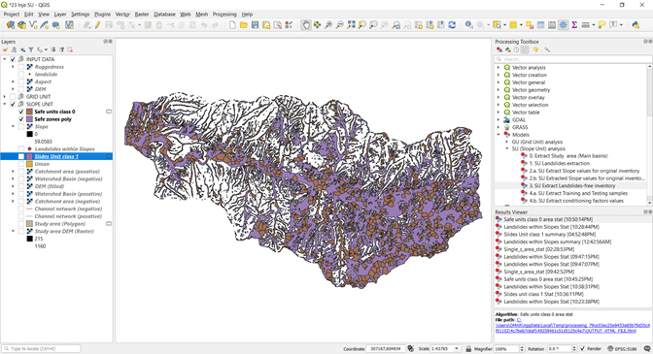This screenshot has width=653, height=354.
Task: Open the Vector menu
Action: point(122,15)
